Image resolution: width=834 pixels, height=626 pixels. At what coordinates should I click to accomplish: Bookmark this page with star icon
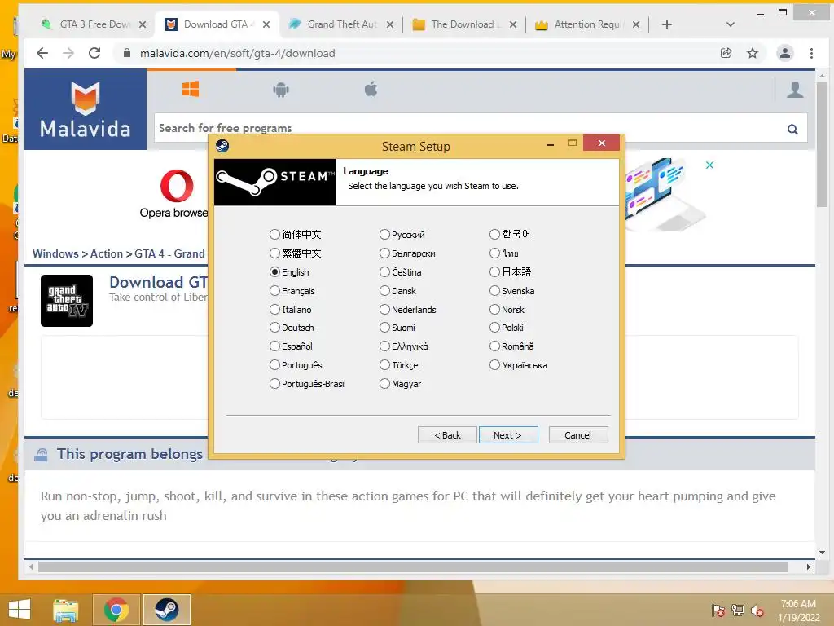(x=752, y=53)
